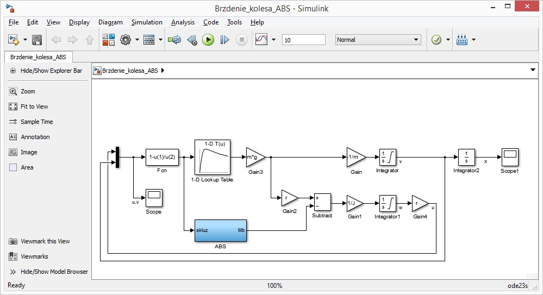Click the Back navigation arrow

pos(56,40)
